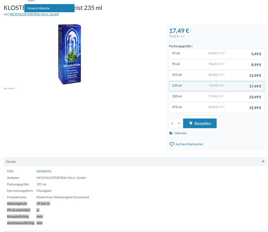The width and height of the screenshot is (268, 232).
Task: Click the Packungsgröße value 235 ml in Details
Action: coord(41,184)
